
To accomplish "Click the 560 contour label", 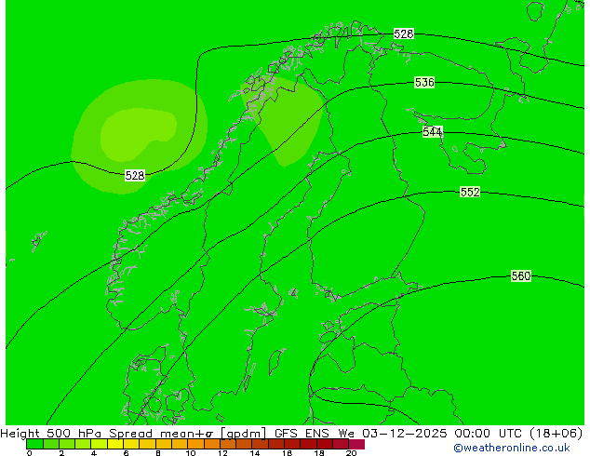I will (521, 275).
